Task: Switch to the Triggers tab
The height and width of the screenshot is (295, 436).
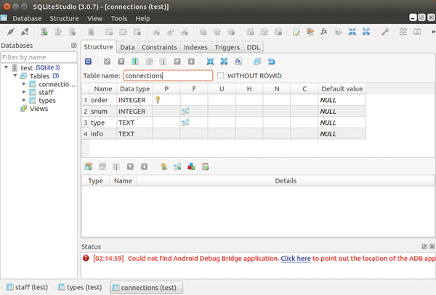Action: coord(227,47)
